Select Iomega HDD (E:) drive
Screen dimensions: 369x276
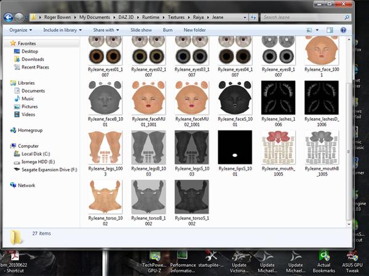(x=38, y=162)
